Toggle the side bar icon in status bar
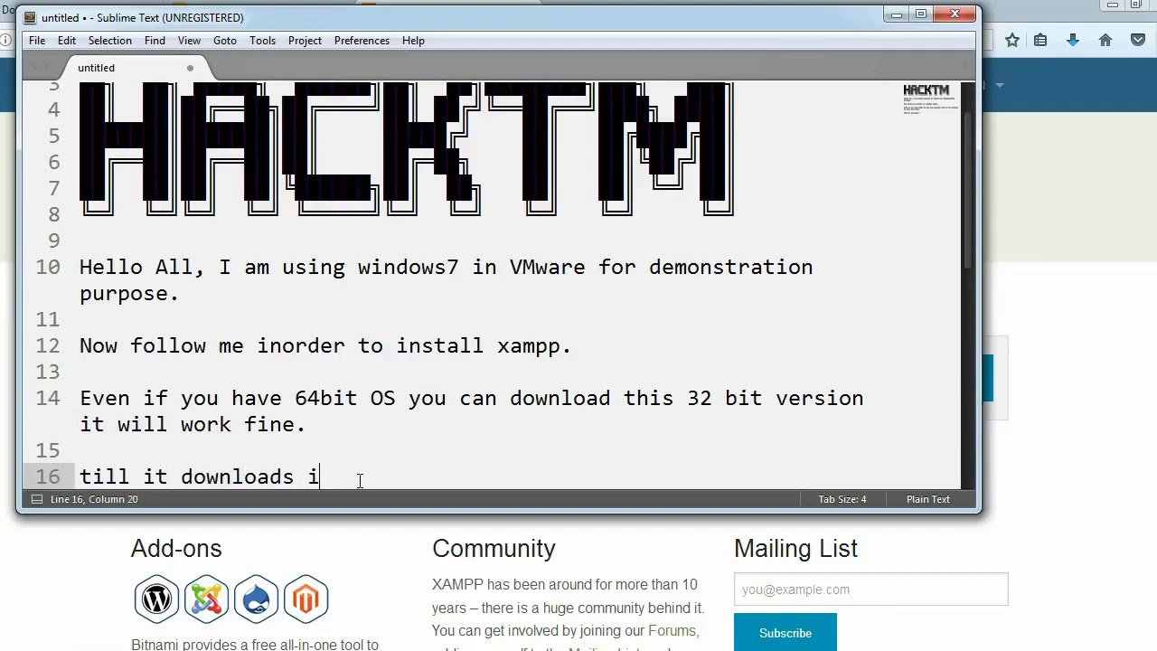The height and width of the screenshot is (651, 1157). click(x=37, y=499)
